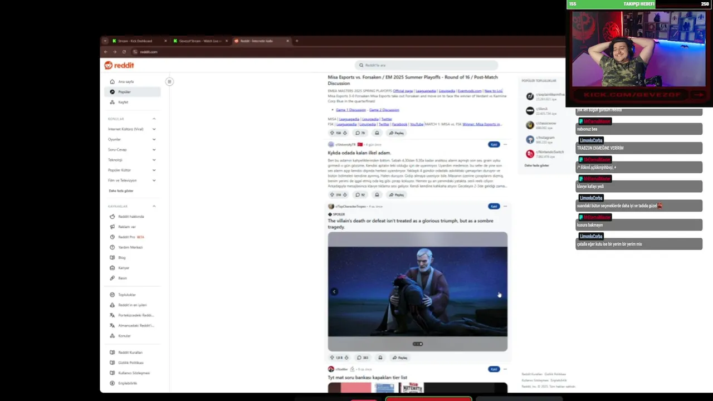Open the Tyt mat soru bankası post title

367,378
